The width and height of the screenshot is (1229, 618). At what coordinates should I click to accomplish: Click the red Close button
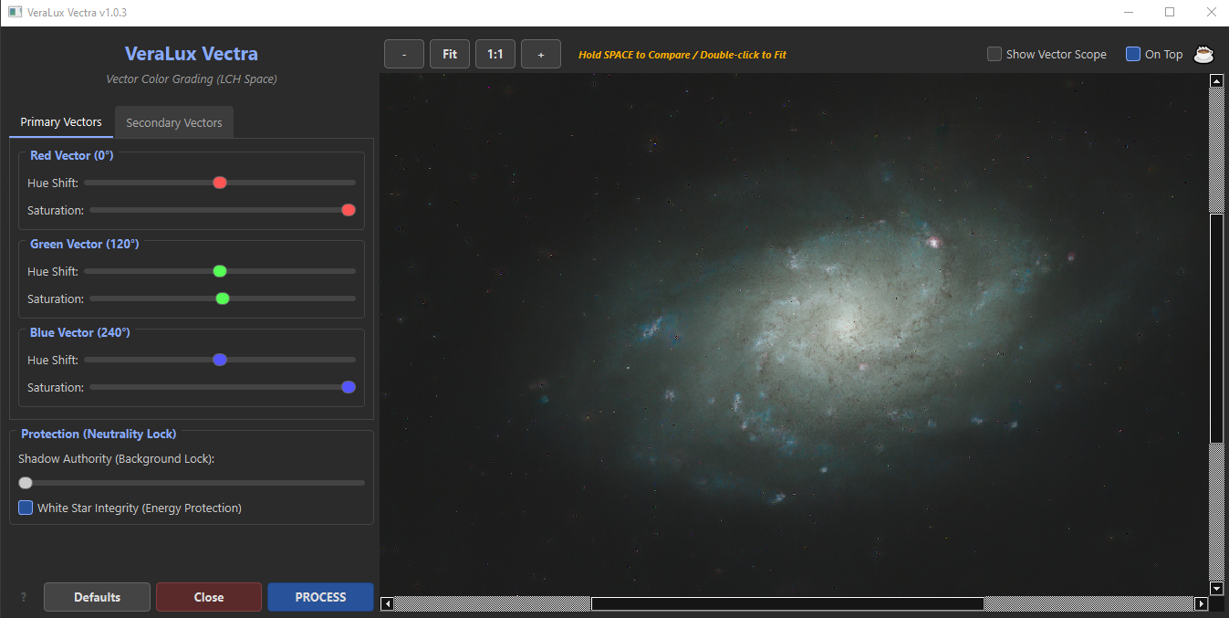click(209, 597)
